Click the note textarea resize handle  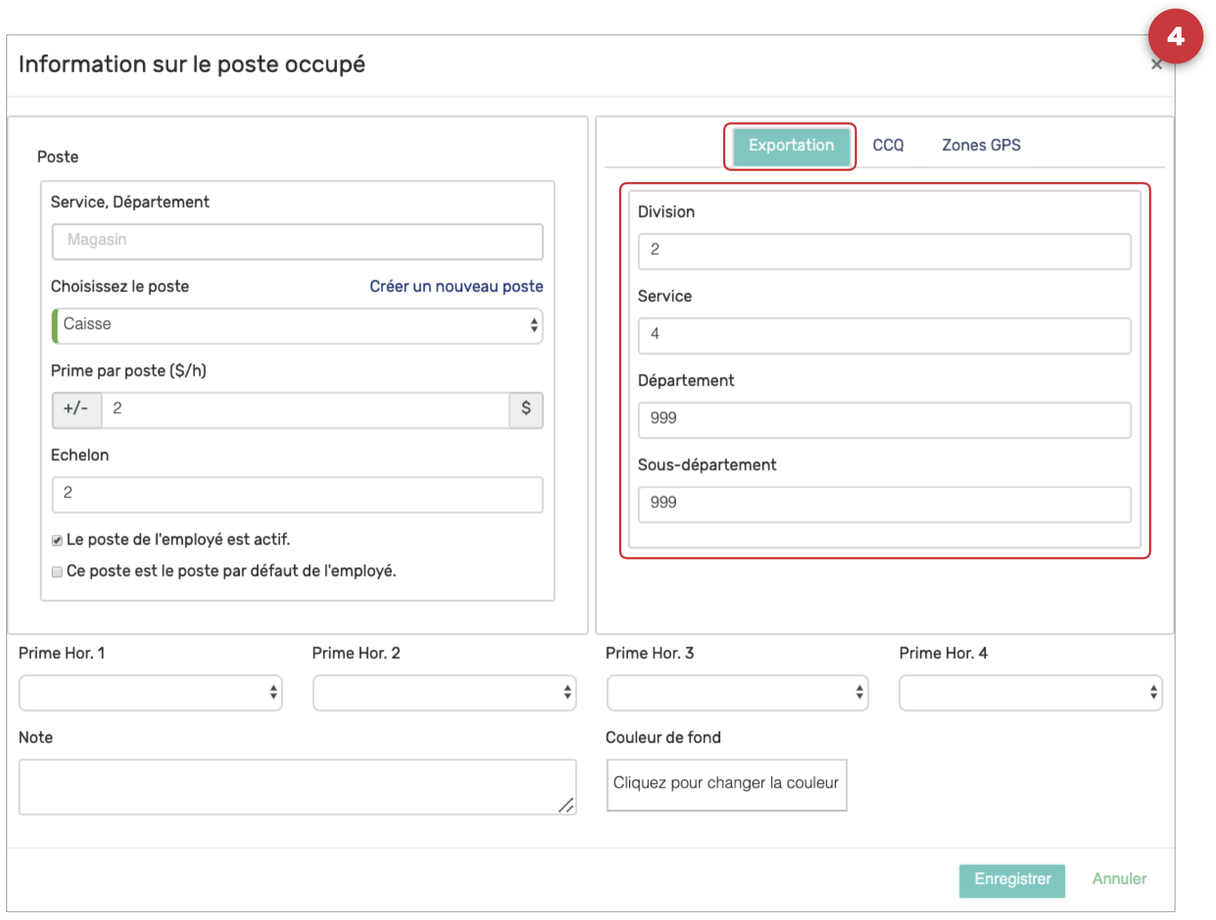click(x=566, y=805)
